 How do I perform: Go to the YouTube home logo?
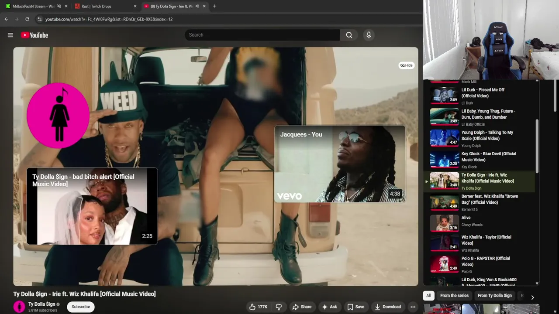coord(35,35)
